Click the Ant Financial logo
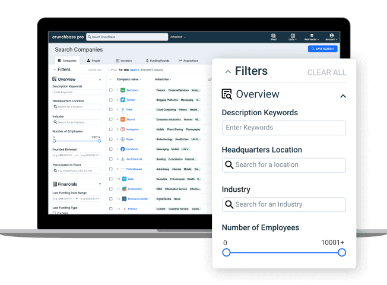 click(x=123, y=159)
